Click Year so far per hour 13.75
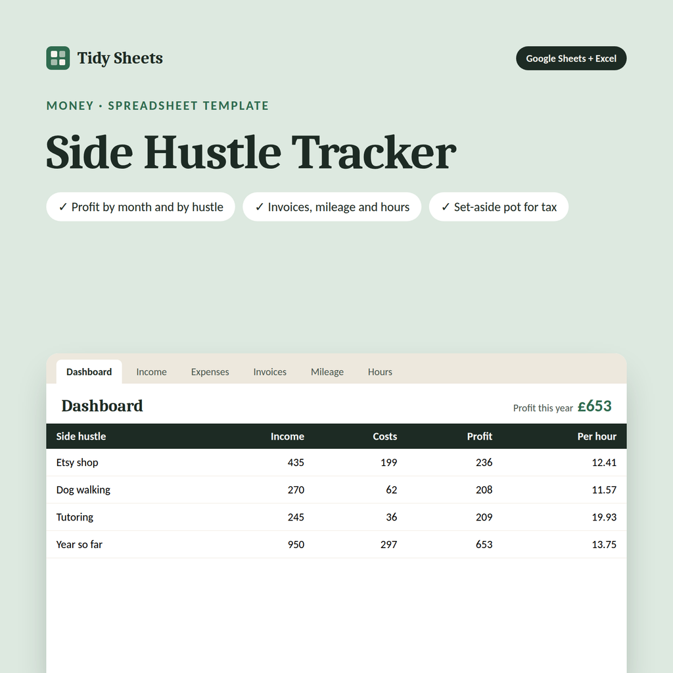Screen dimensions: 673x673 click(x=604, y=545)
